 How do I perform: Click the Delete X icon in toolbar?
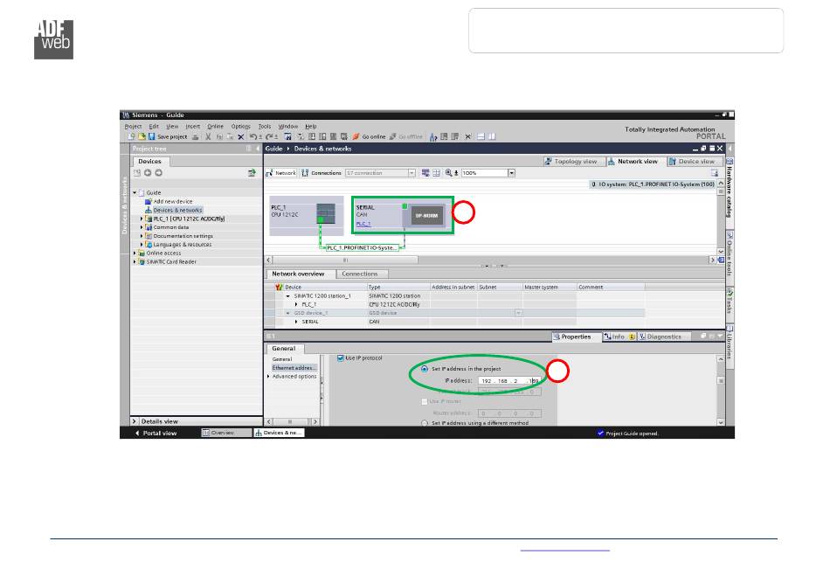[241, 136]
